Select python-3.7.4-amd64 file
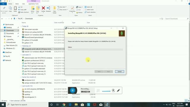Screen dimensions: 190x107 31,40
